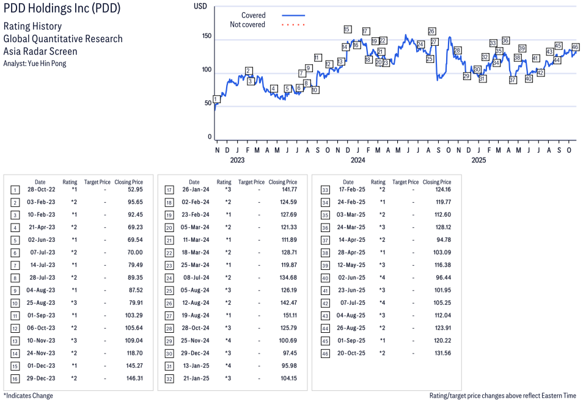Click the Rating column header in the first table
The image size is (583, 400).
click(x=70, y=182)
